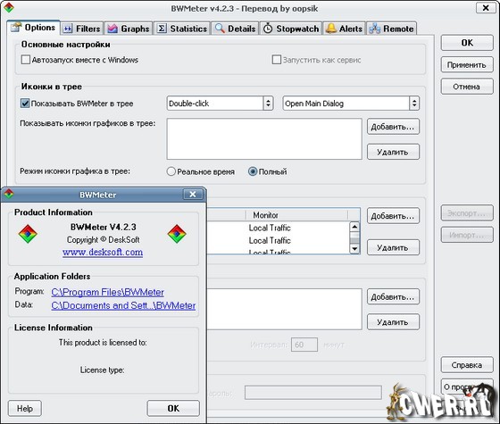500x424 pixels.
Task: Click the Filters tab icon
Action: pyautogui.click(x=68, y=29)
